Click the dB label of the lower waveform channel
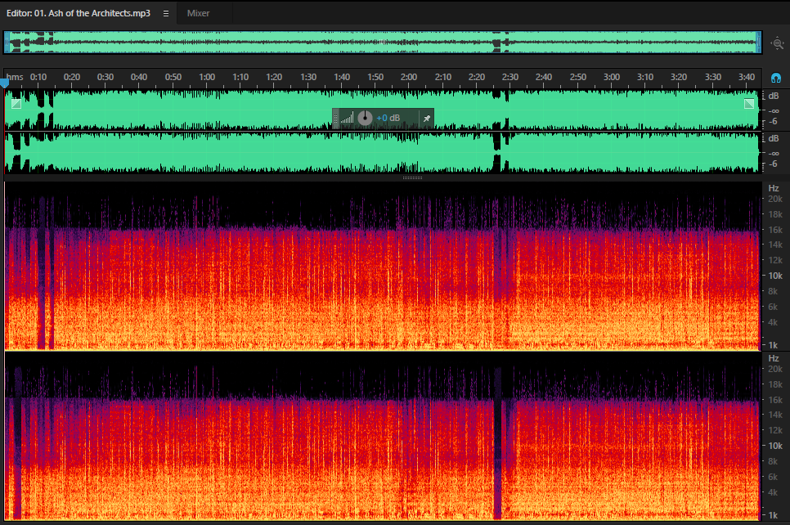This screenshot has height=525, width=790. point(774,138)
